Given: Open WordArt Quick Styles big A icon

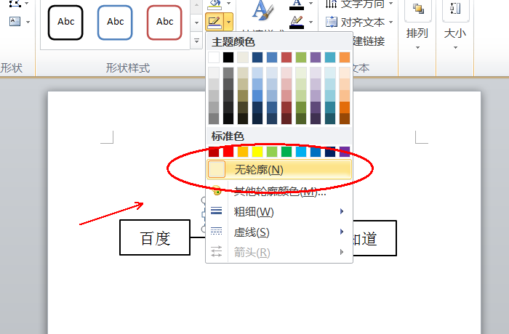Looking at the screenshot, I should [x=263, y=9].
